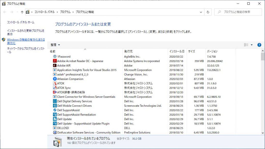This screenshot has width=265, height=149.
Task: Click the Atlassian Companion icon
Action: tap(55, 79)
